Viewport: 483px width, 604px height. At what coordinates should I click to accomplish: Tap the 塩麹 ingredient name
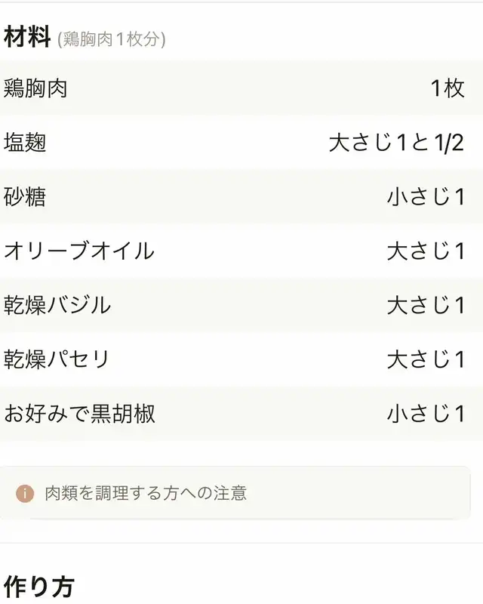tap(25, 143)
